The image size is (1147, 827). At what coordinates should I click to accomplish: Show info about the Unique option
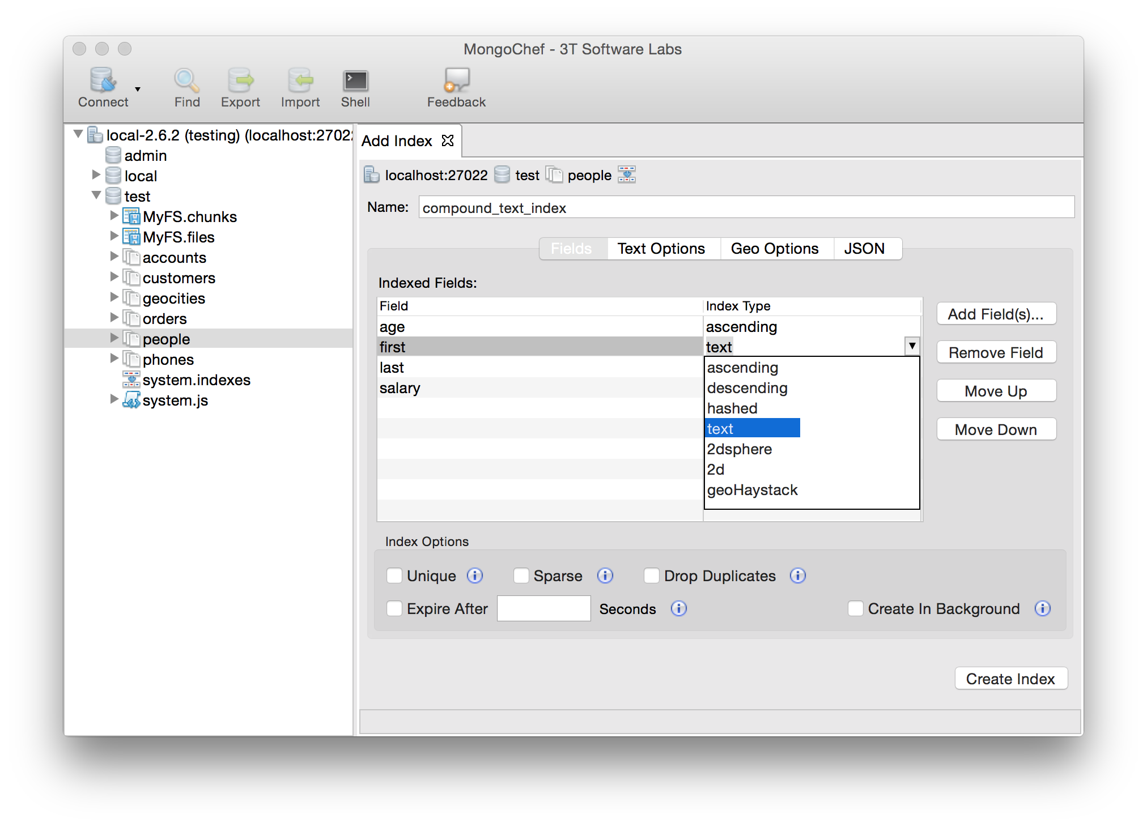click(x=475, y=576)
